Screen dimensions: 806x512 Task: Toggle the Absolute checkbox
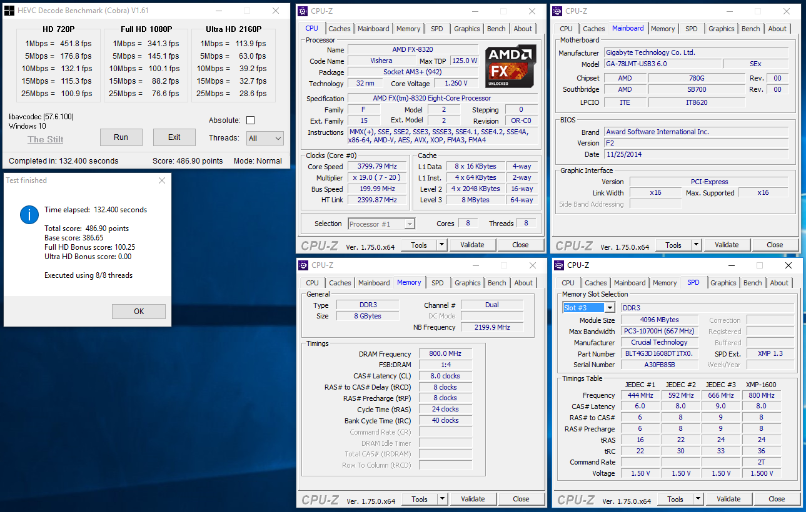(250, 121)
